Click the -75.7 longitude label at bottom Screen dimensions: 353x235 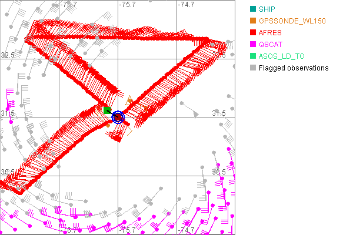(x=127, y=231)
